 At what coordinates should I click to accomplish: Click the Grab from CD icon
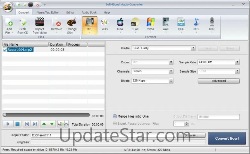(x=23, y=23)
